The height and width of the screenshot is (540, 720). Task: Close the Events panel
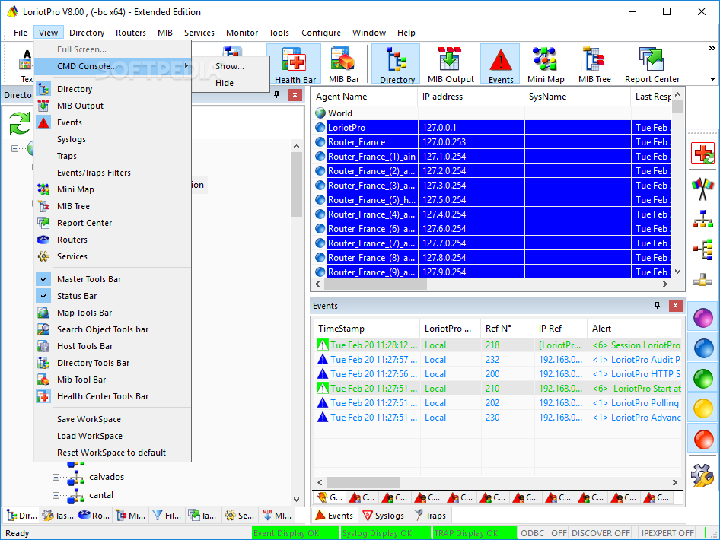point(675,306)
